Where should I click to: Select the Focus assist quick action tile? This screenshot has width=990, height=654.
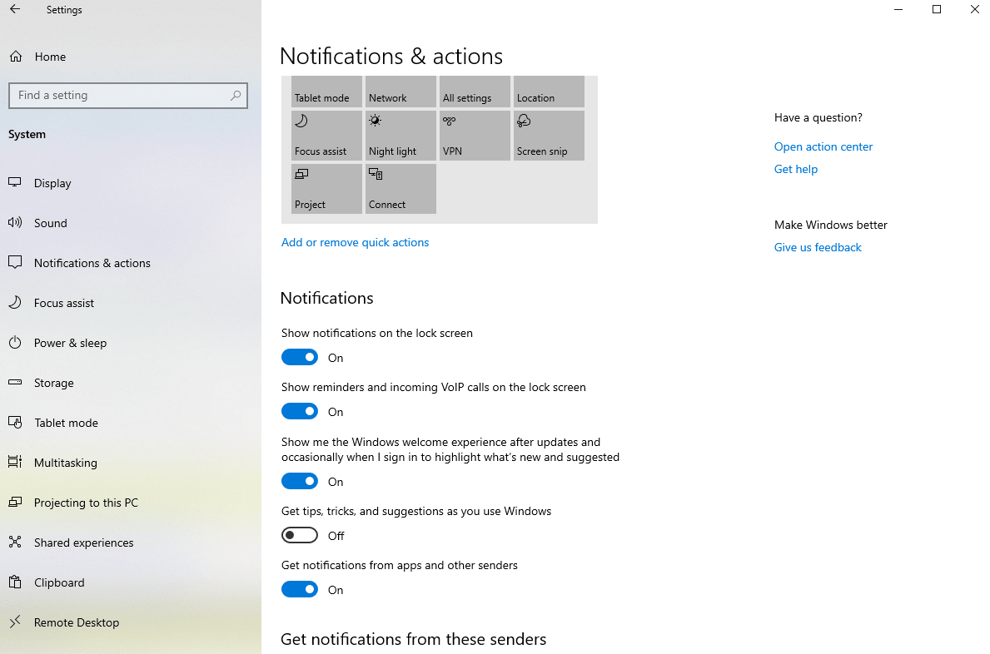tap(326, 136)
